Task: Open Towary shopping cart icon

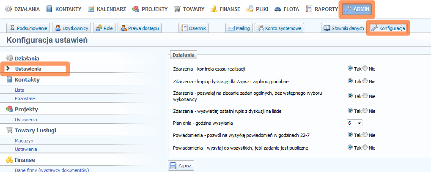Action: (177, 9)
